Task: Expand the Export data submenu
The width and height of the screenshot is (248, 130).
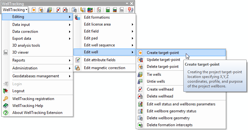Action: pos(37,38)
